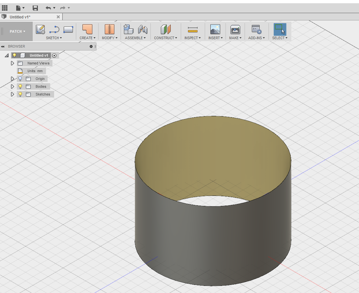
Task: Click the Undo button
Action: coord(49,8)
